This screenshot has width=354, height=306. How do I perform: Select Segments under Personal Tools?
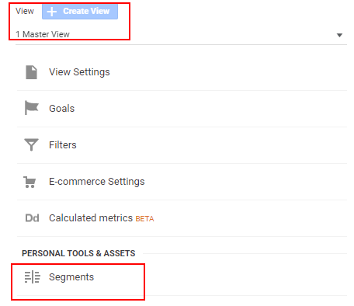pyautogui.click(x=71, y=277)
